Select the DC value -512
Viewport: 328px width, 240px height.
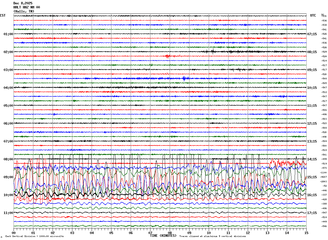pos(324,92)
